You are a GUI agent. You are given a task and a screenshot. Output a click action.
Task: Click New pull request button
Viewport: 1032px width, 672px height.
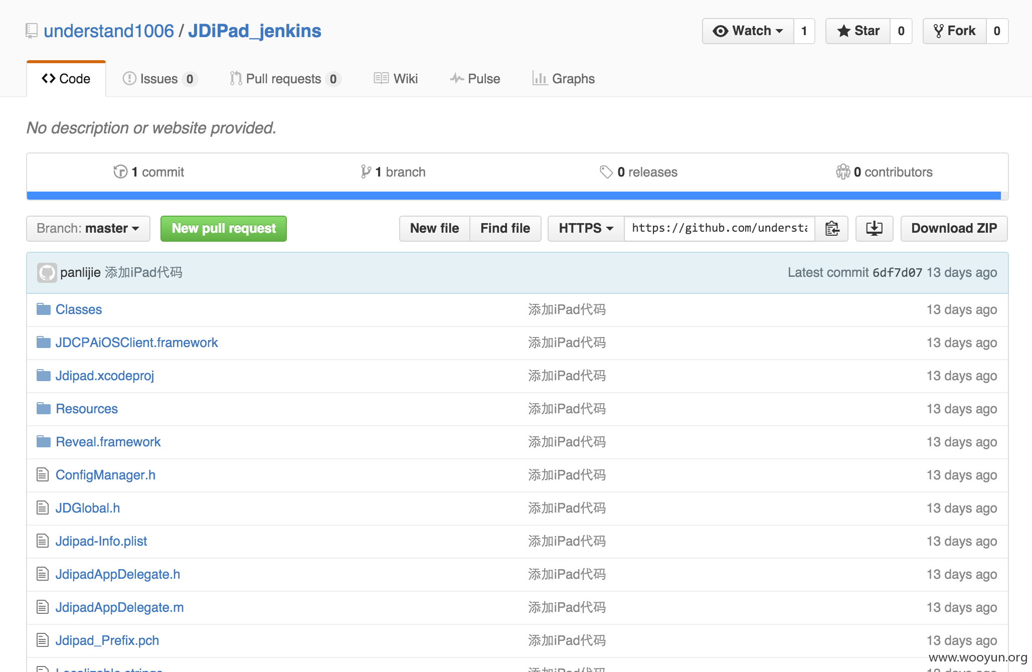(224, 229)
